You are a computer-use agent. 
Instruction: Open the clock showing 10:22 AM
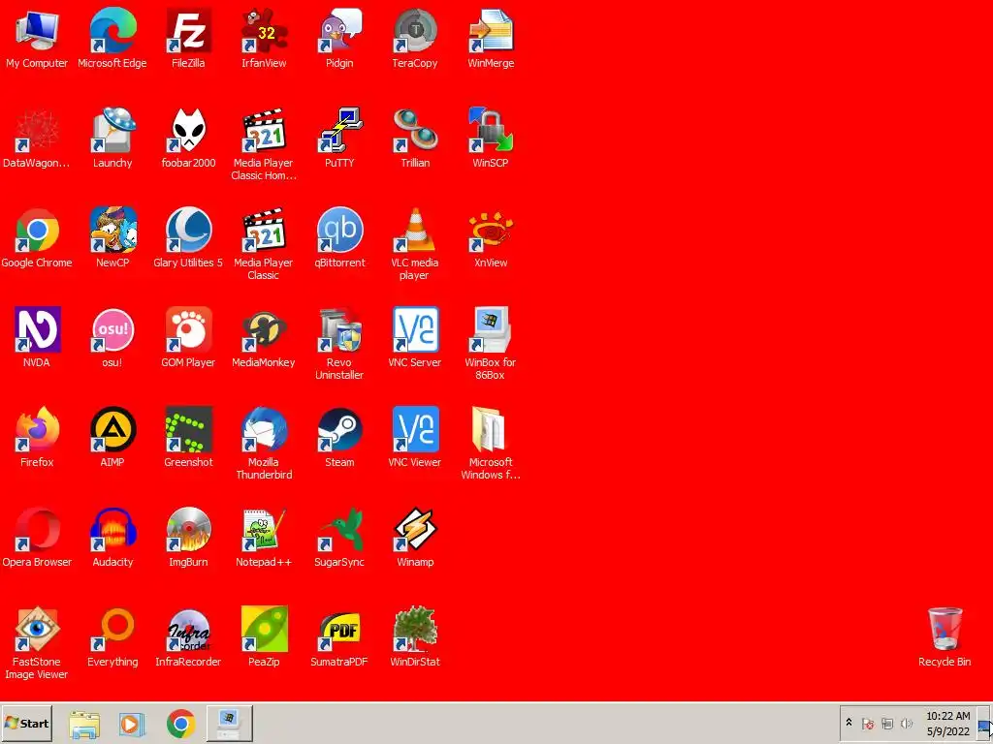(948, 724)
